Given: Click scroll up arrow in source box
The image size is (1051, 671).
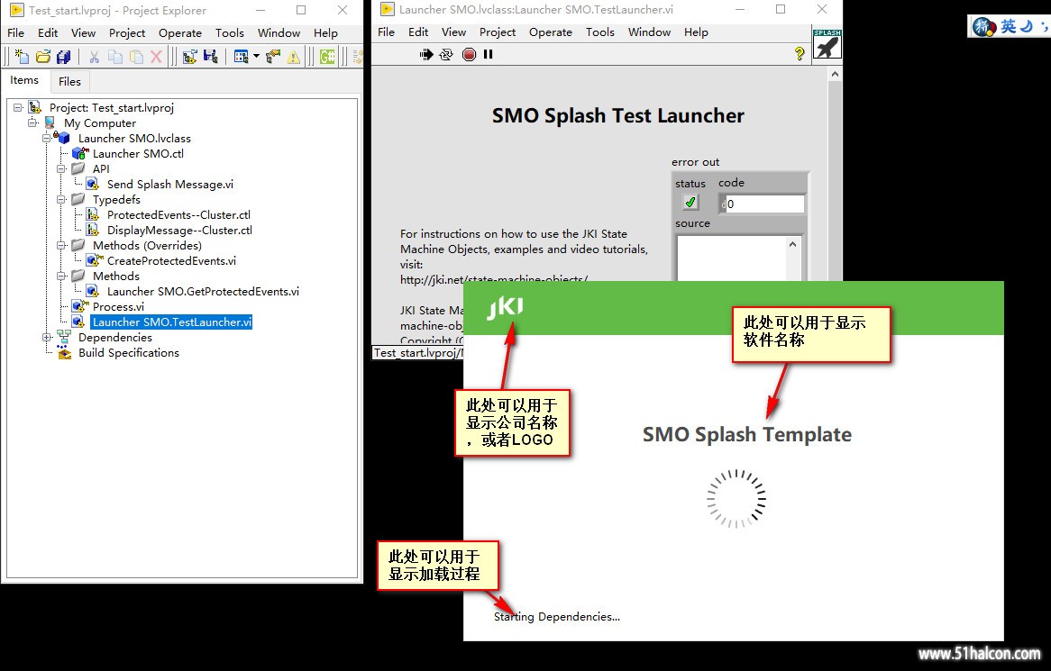Looking at the screenshot, I should pos(793,244).
